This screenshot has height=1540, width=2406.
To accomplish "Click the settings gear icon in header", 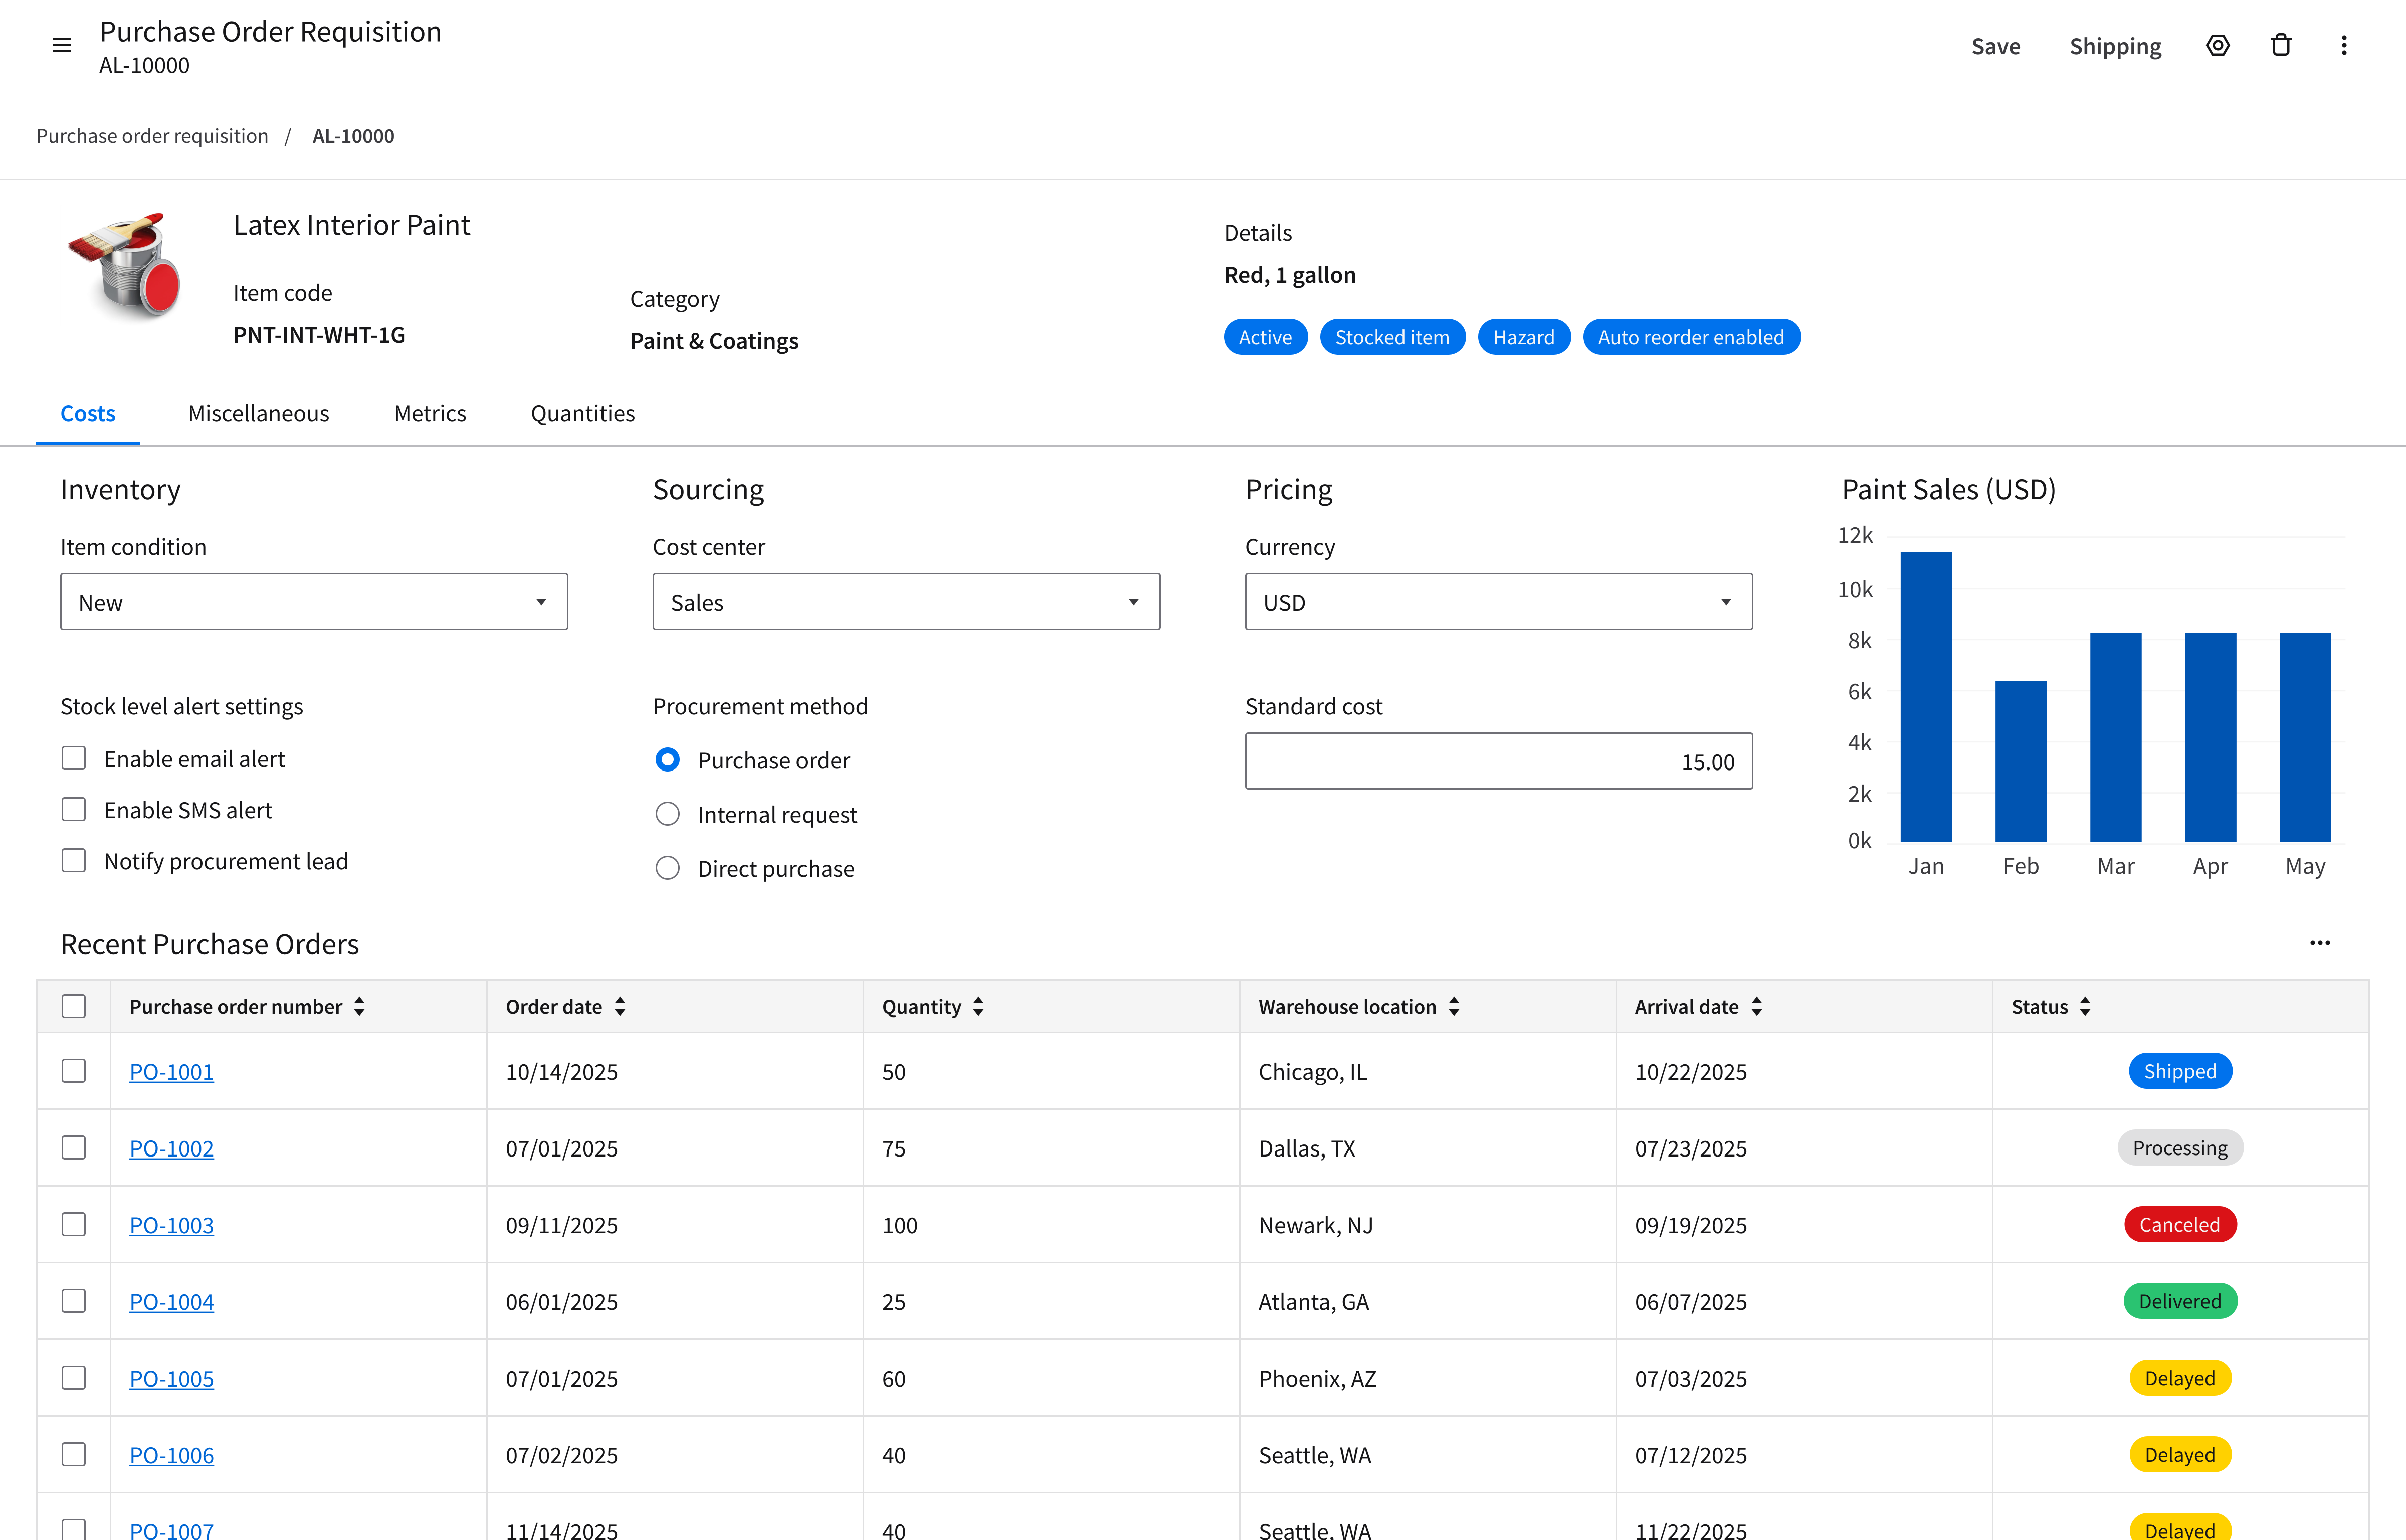I will (2217, 45).
